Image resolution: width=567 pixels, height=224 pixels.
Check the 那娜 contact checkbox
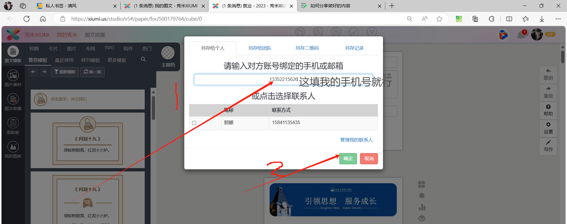pos(194,123)
